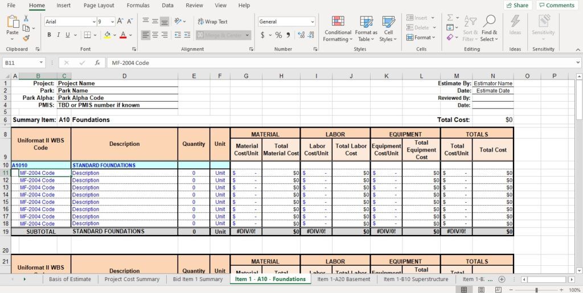Open the Page Layout ribbon tab
583x293 pixels.
pyautogui.click(x=98, y=5)
